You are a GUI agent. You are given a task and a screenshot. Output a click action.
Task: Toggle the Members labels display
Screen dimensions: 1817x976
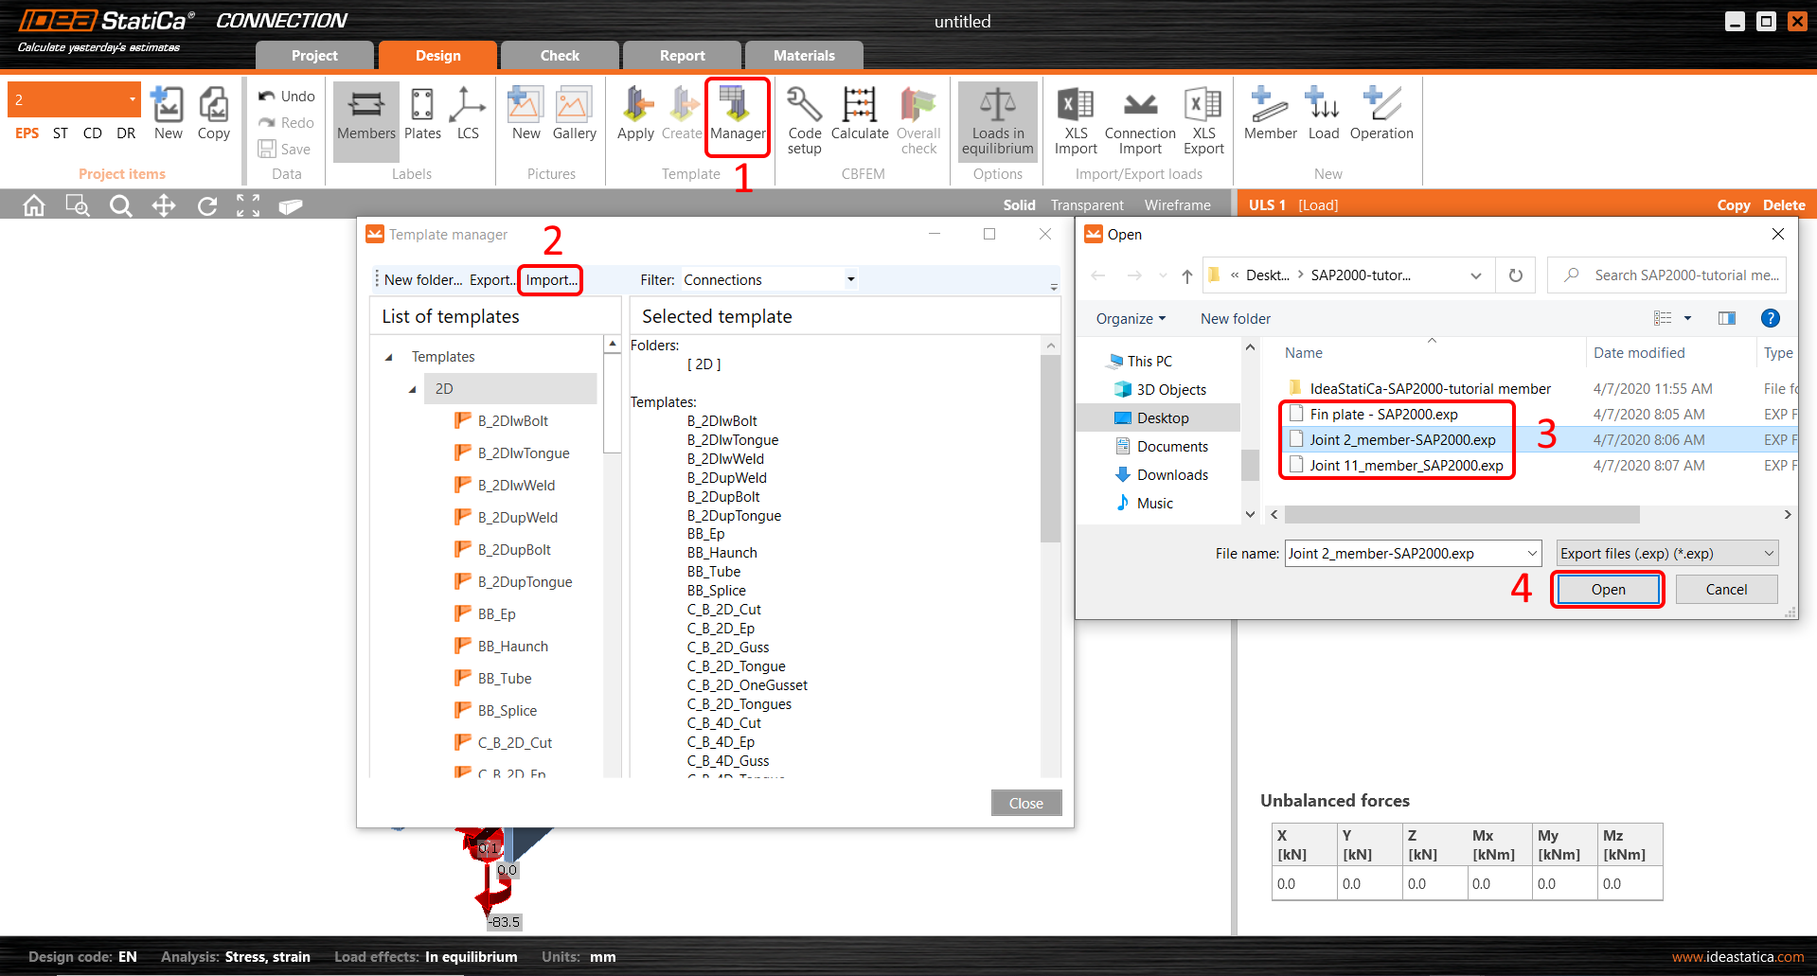366,115
